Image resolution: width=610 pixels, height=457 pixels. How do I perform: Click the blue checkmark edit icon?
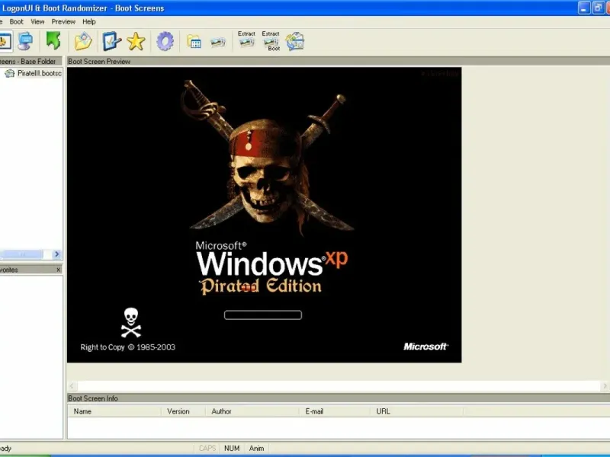point(111,41)
